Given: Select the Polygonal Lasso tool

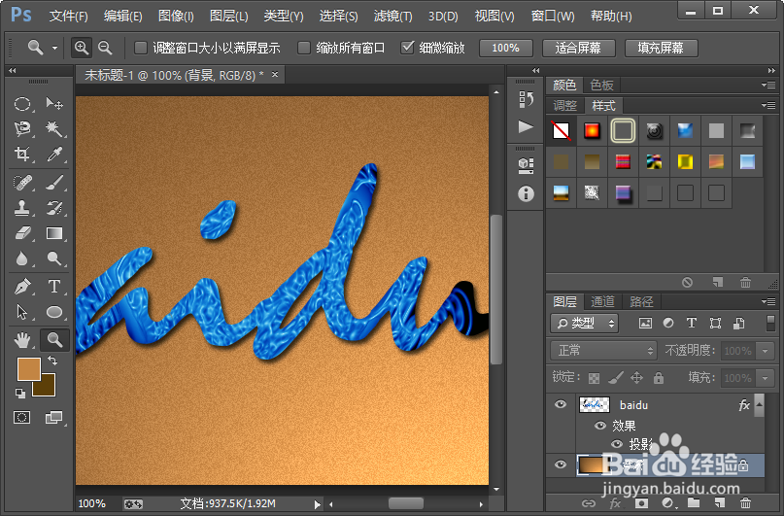Looking at the screenshot, I should [22, 128].
